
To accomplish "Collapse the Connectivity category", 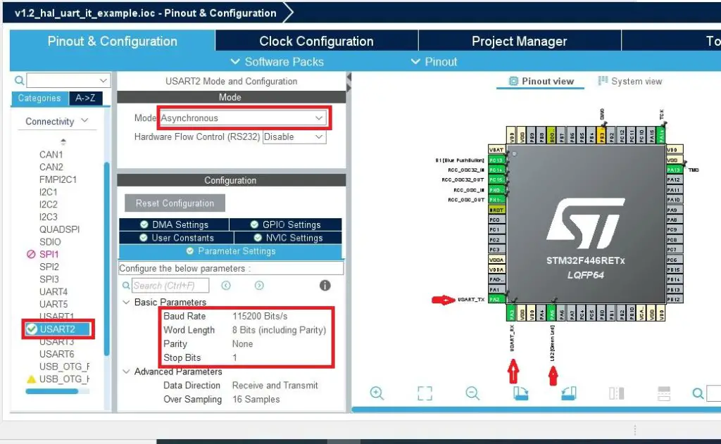I will point(84,120).
